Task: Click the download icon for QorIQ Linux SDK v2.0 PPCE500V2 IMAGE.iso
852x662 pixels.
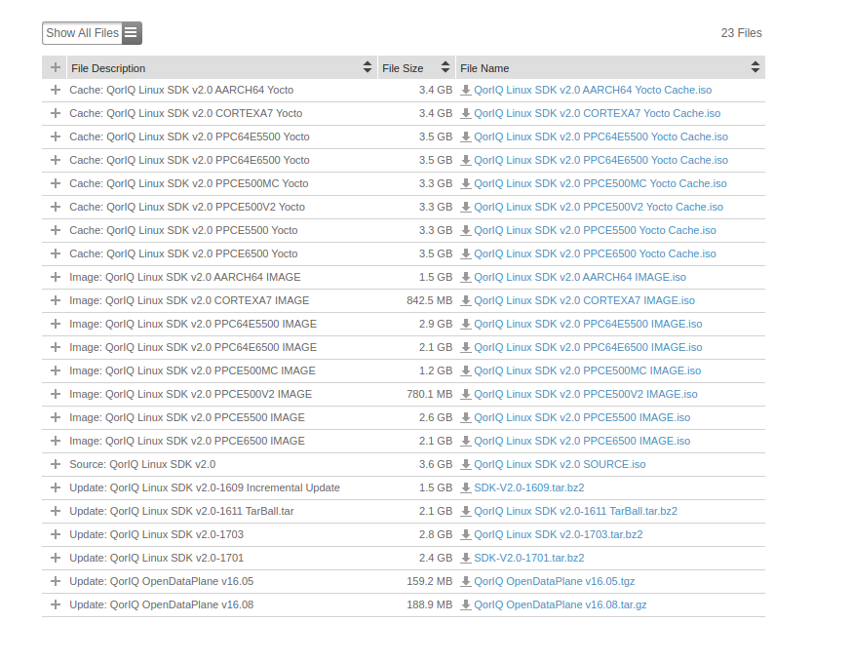Action: click(x=467, y=394)
